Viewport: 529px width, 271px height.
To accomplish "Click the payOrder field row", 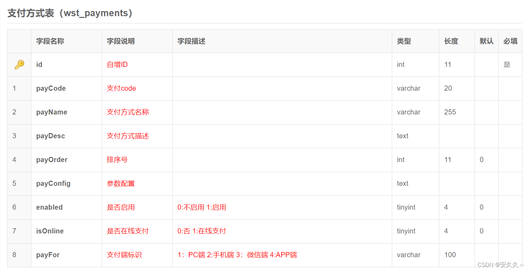I will point(52,160).
